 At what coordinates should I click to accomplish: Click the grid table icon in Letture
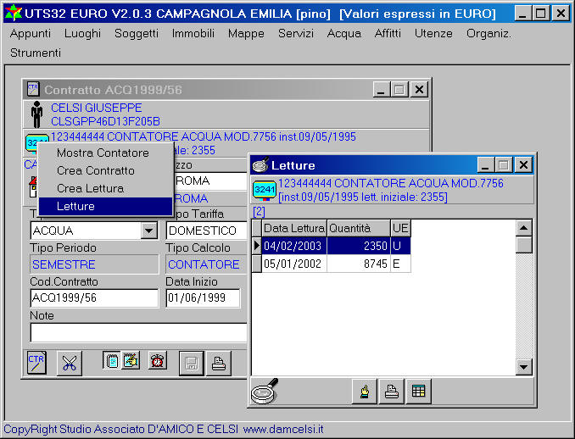tap(418, 391)
